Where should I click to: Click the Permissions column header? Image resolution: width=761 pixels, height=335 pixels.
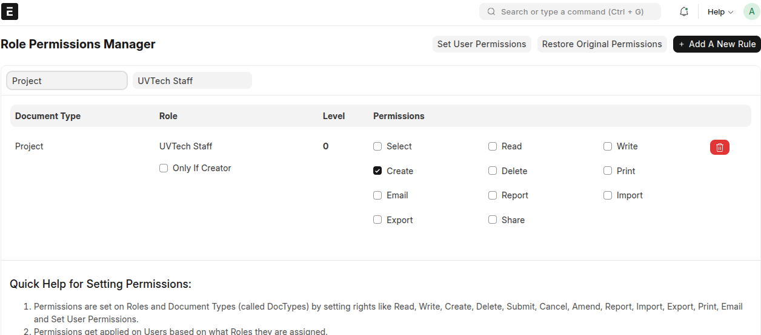tap(399, 116)
